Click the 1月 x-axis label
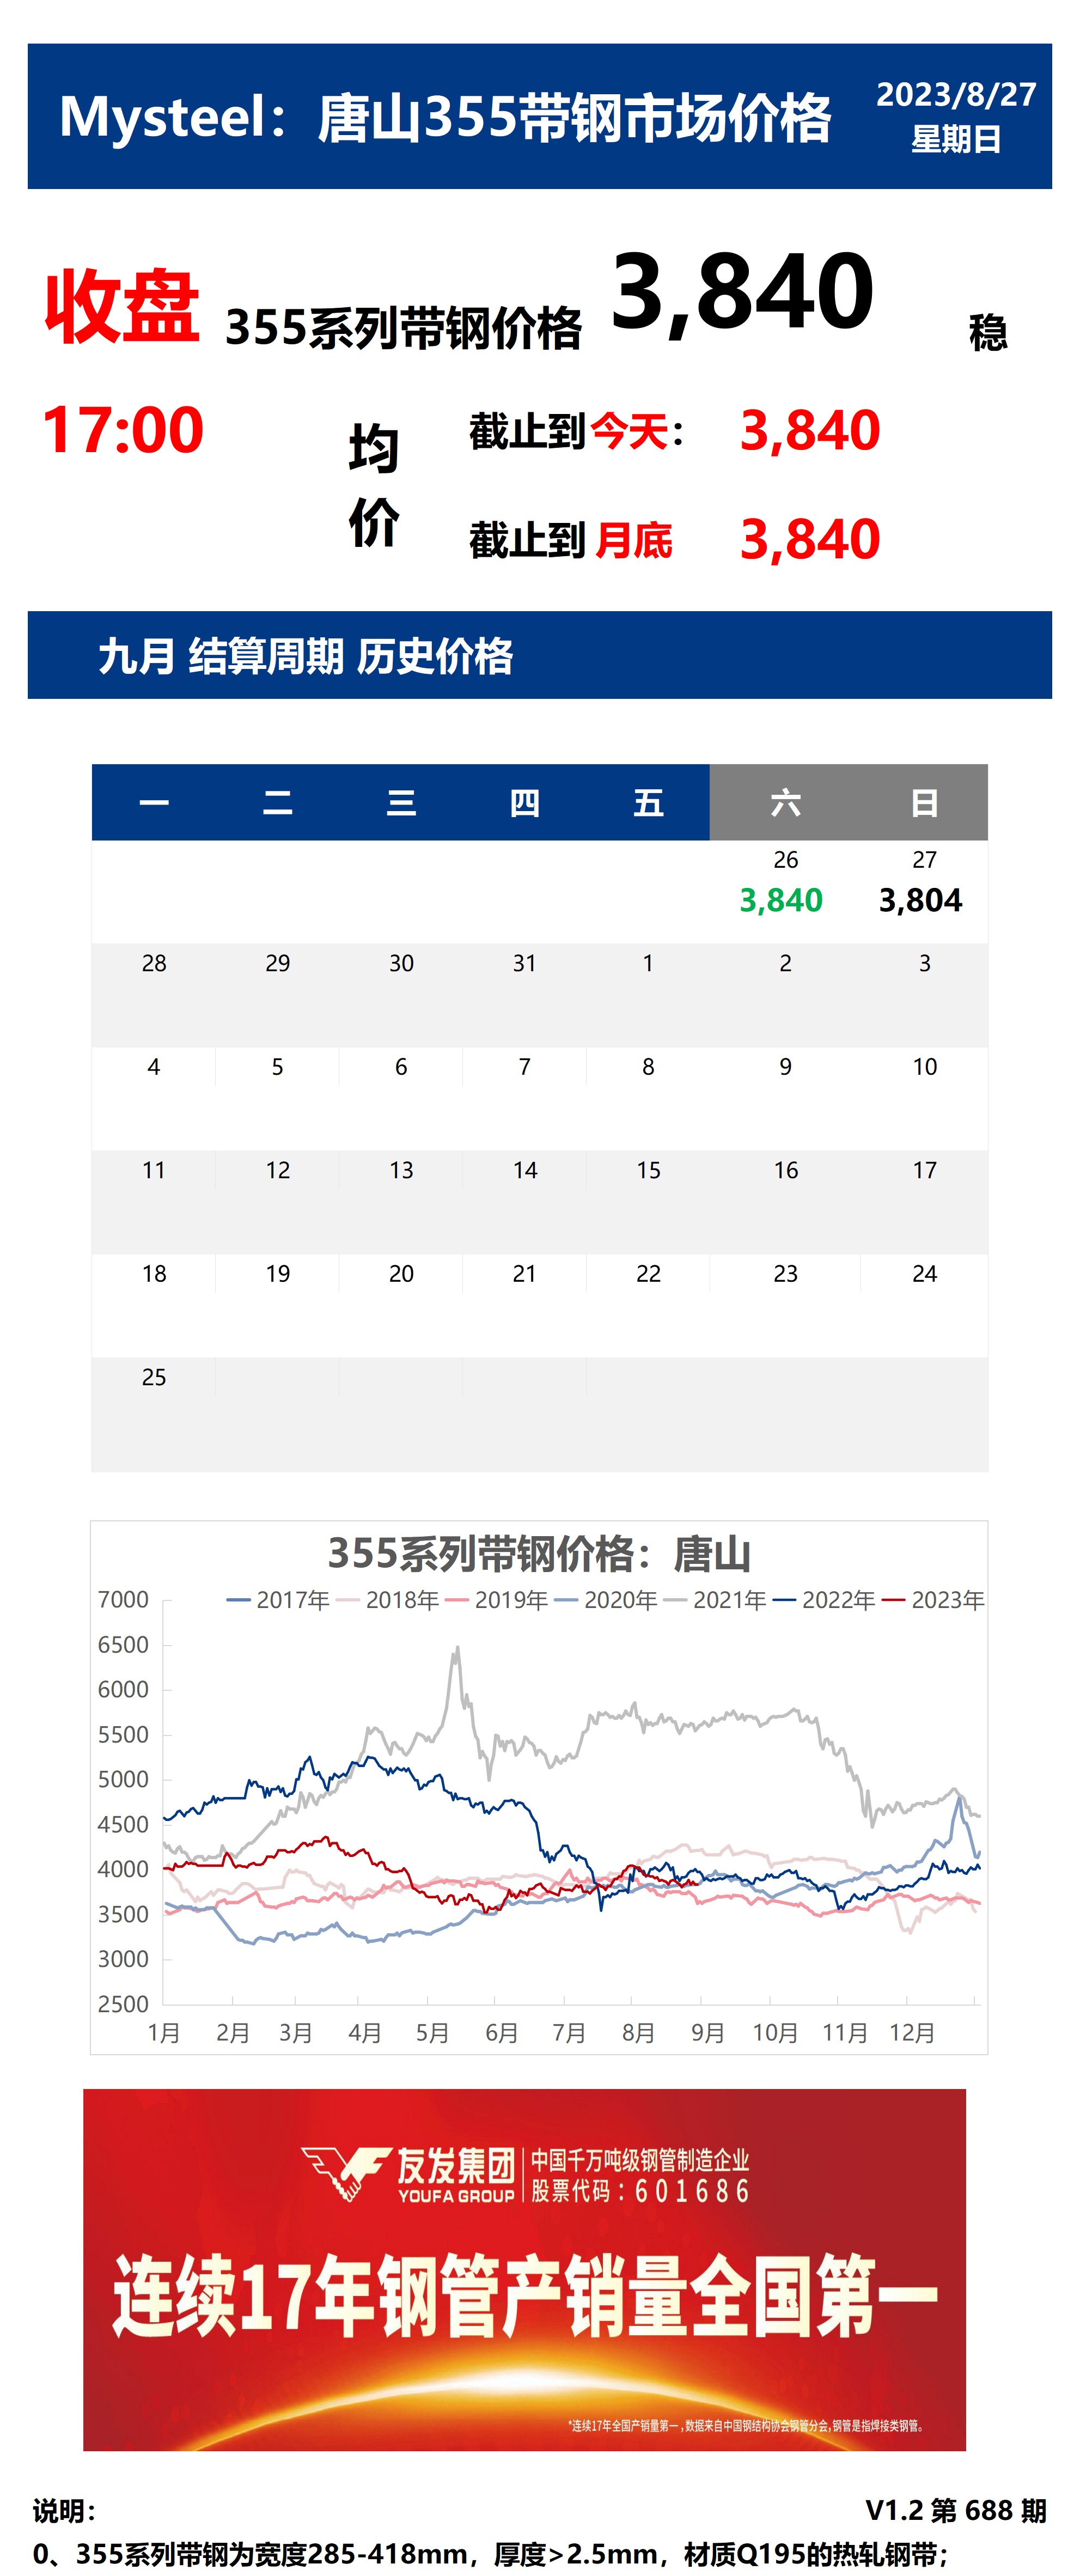The width and height of the screenshot is (1080, 2576). (x=164, y=2033)
